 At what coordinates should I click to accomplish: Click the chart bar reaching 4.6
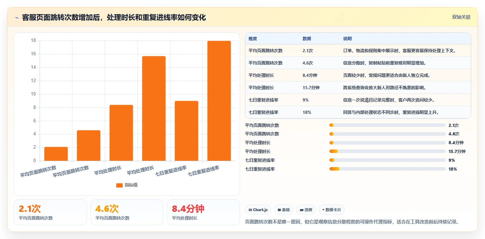click(89, 146)
